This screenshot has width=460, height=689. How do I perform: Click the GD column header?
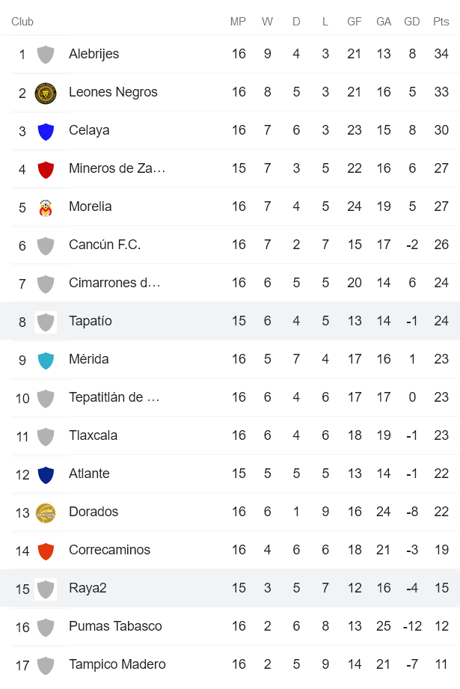pos(411,22)
